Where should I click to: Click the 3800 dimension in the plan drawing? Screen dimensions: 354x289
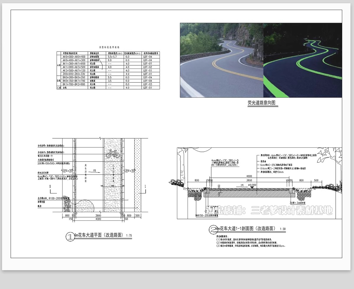tap(98, 215)
